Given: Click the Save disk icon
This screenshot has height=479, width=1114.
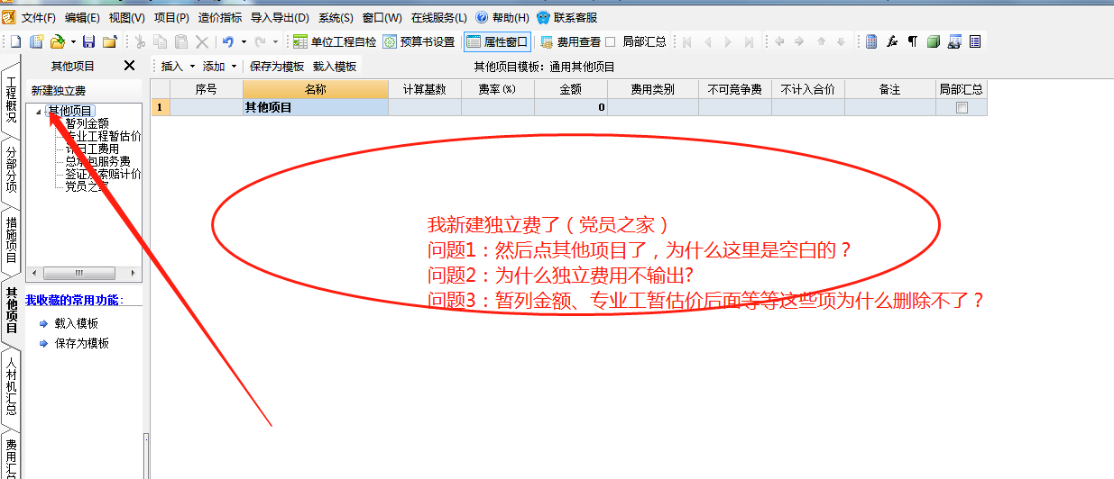Looking at the screenshot, I should pyautogui.click(x=88, y=41).
